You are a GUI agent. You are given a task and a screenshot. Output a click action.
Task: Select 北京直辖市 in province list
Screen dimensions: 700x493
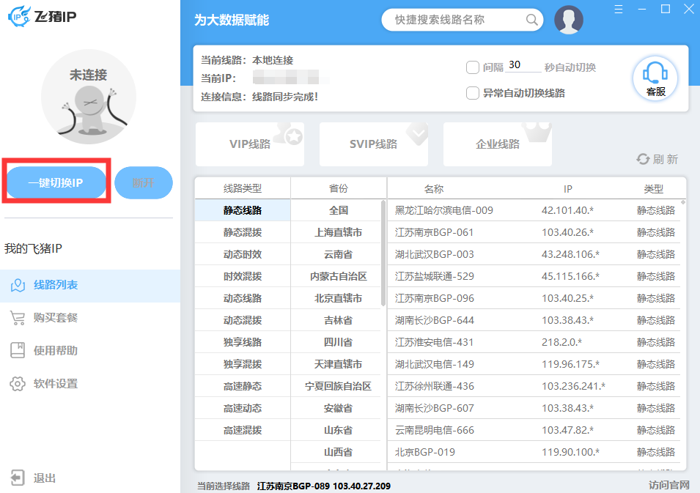point(338,298)
